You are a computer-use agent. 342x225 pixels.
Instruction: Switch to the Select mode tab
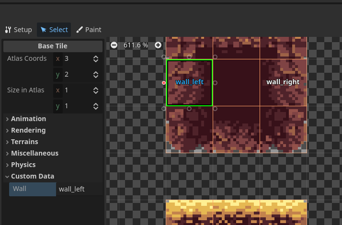54,30
